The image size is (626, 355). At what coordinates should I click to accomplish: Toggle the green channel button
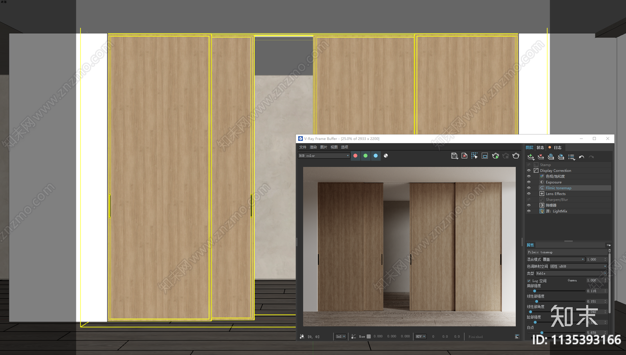coord(365,156)
